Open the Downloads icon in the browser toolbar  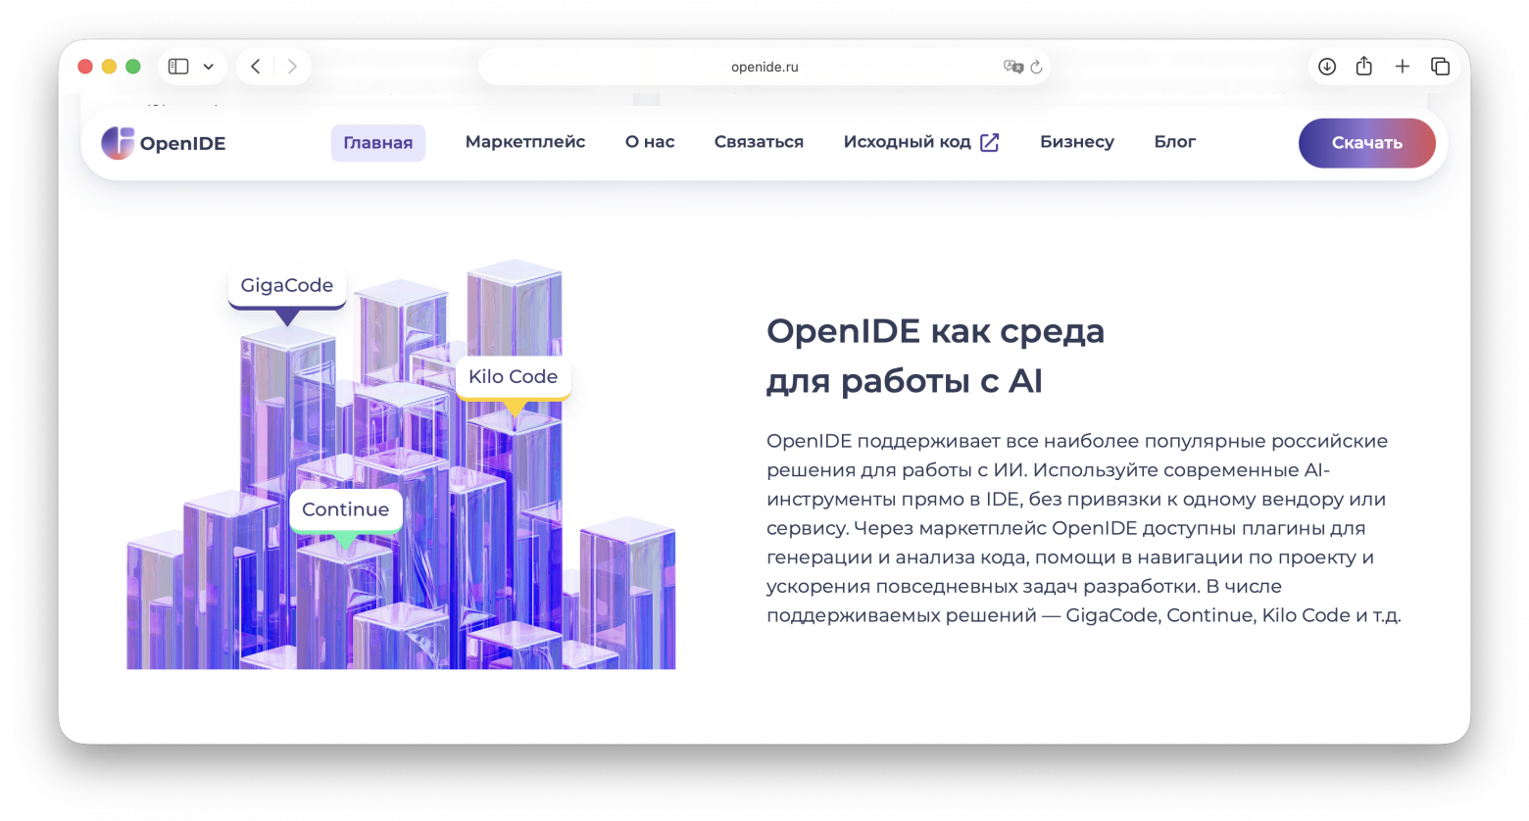click(x=1326, y=66)
